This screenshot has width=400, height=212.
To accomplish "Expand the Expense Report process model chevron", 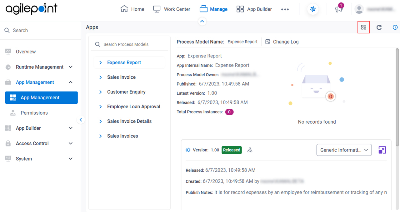I will (x=100, y=62).
